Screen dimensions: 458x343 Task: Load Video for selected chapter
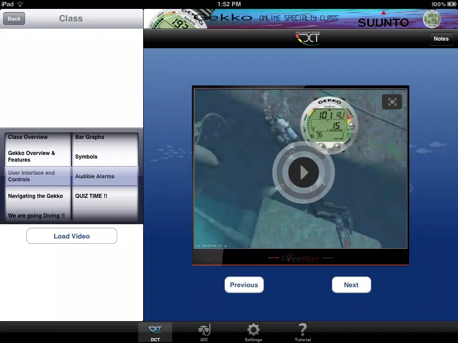(x=72, y=236)
